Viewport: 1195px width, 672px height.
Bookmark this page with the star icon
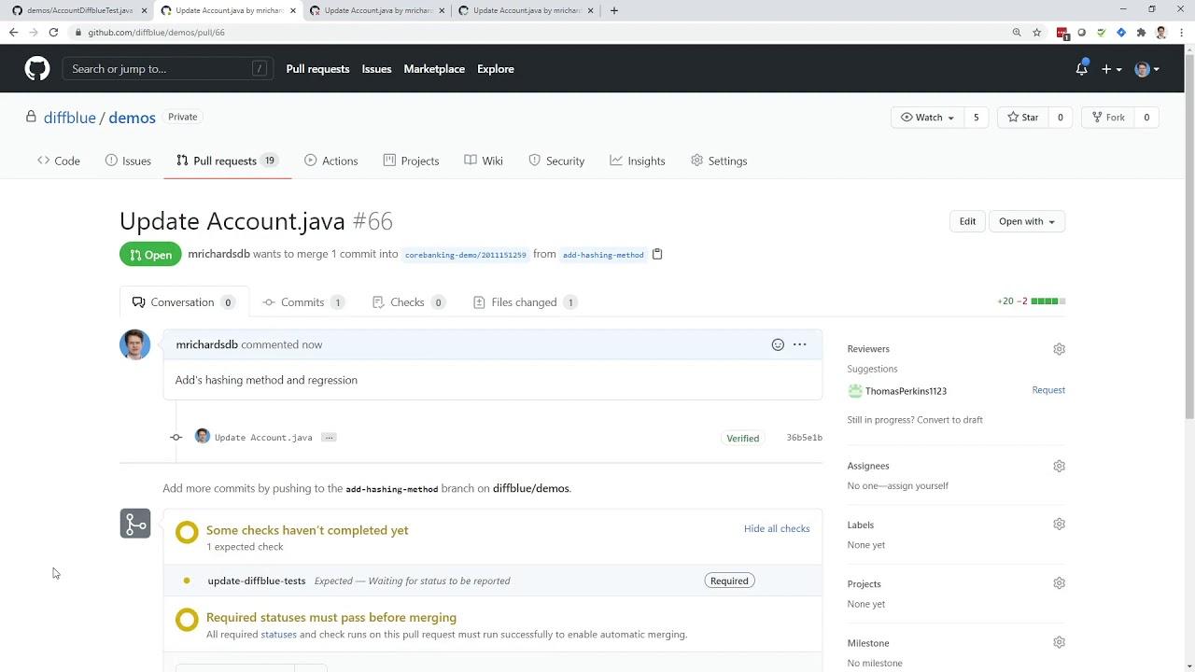click(1036, 32)
